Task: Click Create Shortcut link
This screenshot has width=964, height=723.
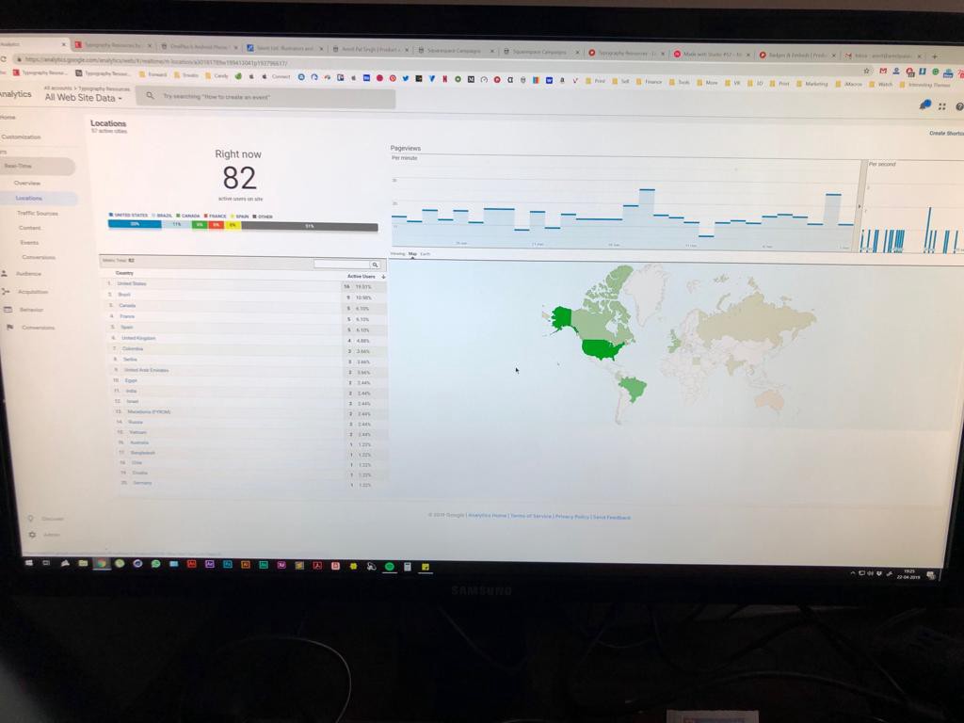Action: (947, 133)
